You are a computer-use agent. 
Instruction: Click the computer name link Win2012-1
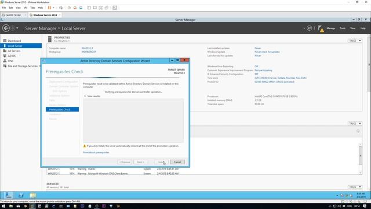coord(88,48)
